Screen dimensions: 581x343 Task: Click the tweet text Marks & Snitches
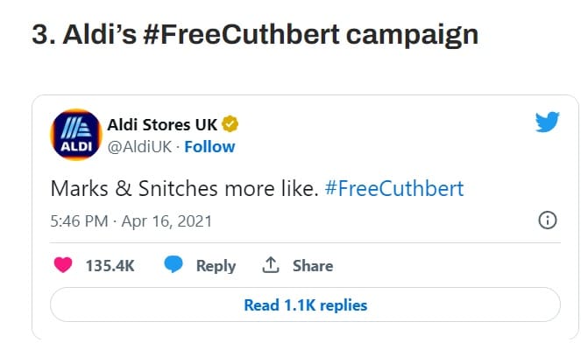tap(134, 189)
